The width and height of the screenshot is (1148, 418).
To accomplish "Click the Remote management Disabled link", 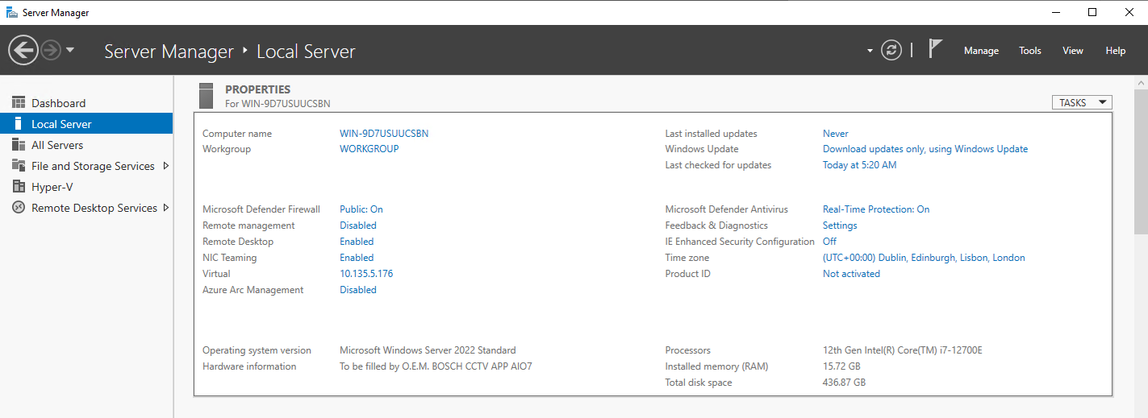I will (x=357, y=226).
